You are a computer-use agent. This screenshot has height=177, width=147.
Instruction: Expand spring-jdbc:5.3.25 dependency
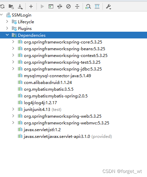click(13, 69)
